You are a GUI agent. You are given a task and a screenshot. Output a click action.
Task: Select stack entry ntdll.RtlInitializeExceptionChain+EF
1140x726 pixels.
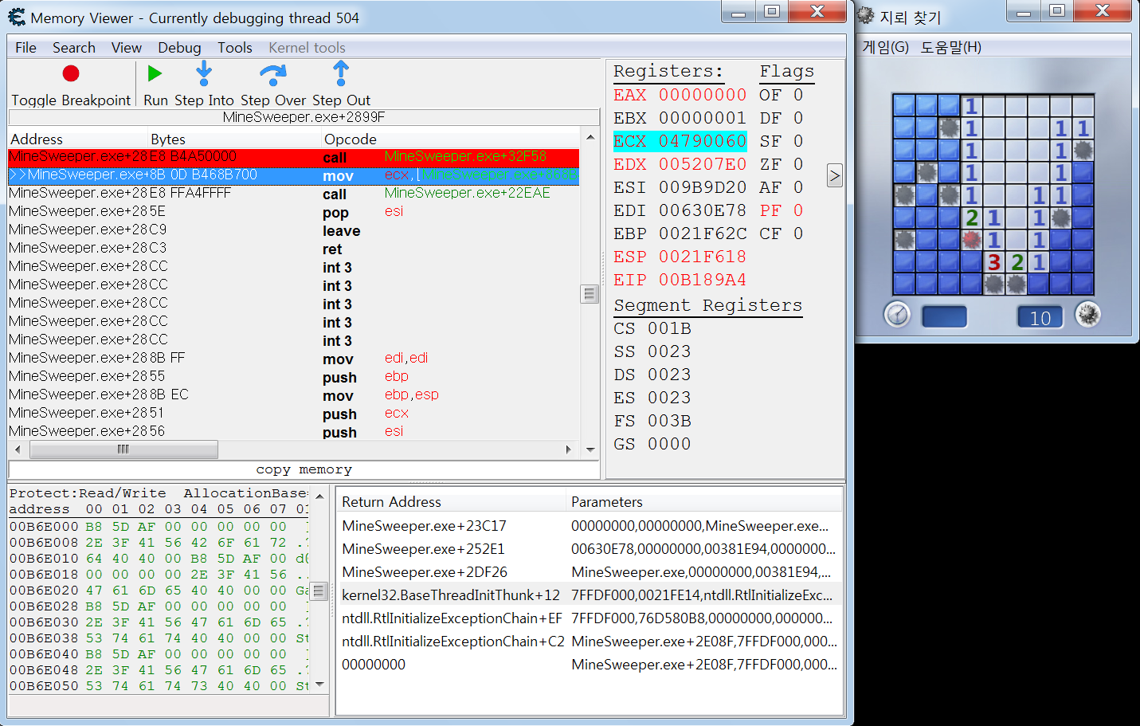click(590, 618)
